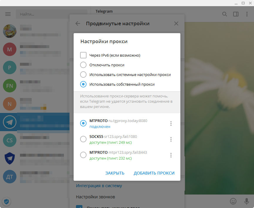Image resolution: width=254 pixels, height=208 pixels.
Task: Click the Telegram chat title
Action: point(104,11)
